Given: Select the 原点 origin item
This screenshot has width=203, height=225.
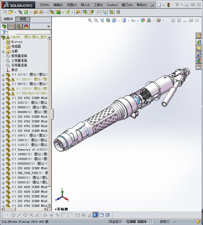Looking at the screenshot, I should (14, 70).
